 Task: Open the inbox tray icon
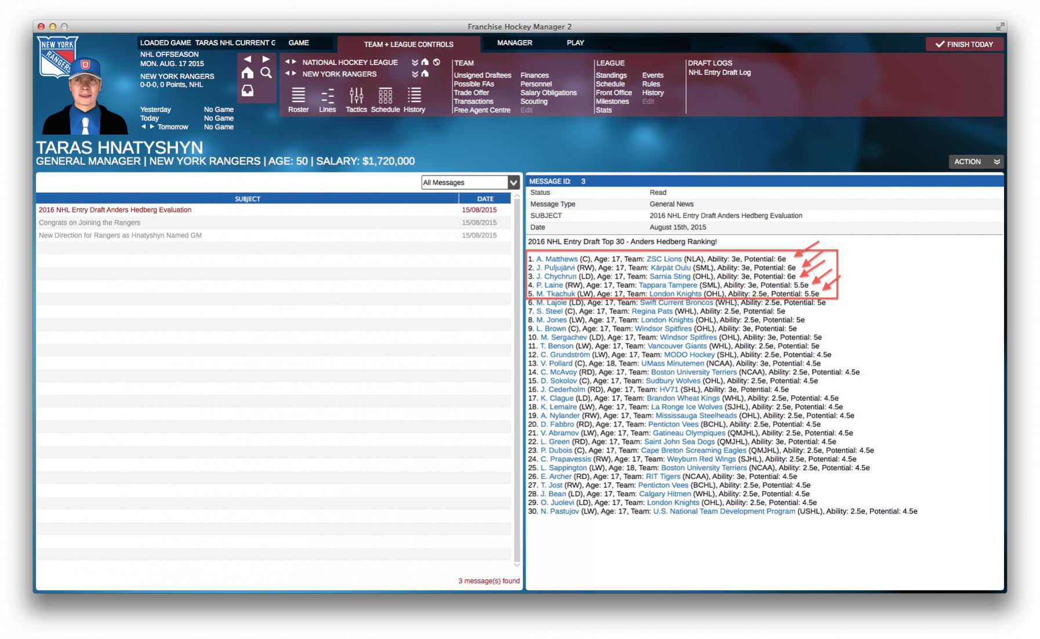[x=248, y=91]
